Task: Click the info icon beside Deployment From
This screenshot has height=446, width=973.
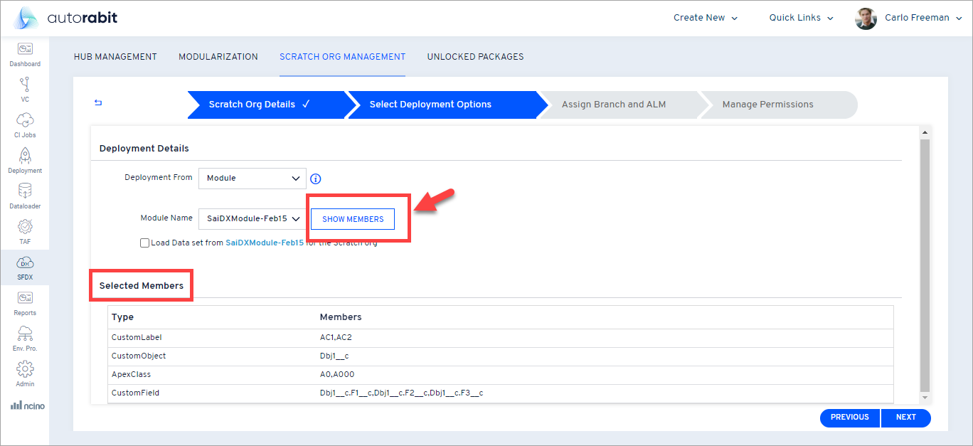Action: (317, 179)
